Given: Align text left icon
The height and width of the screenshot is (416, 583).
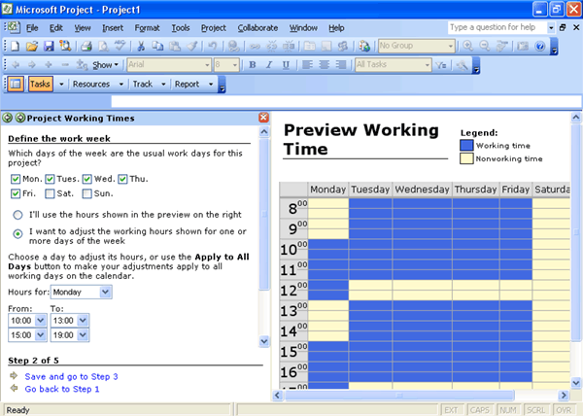Looking at the screenshot, I should click(x=307, y=65).
